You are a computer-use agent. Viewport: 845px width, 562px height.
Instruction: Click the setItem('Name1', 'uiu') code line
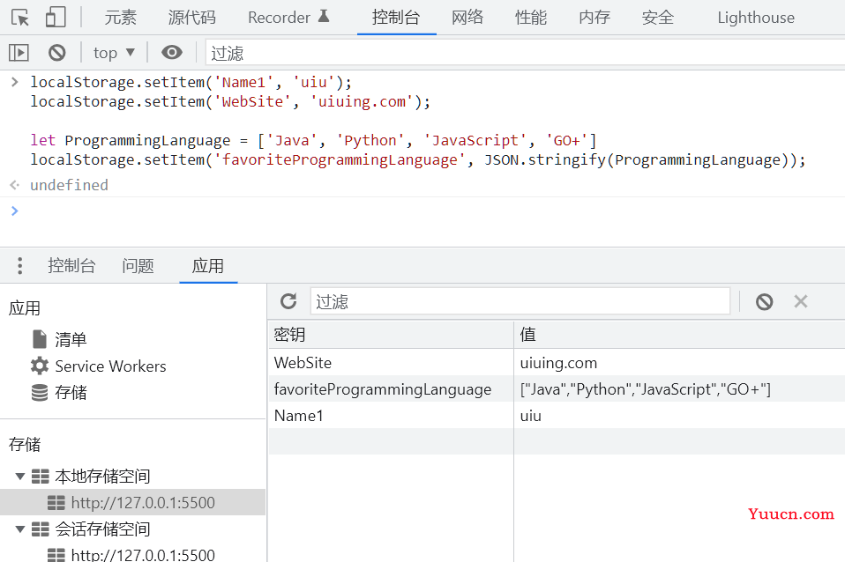tap(191, 83)
